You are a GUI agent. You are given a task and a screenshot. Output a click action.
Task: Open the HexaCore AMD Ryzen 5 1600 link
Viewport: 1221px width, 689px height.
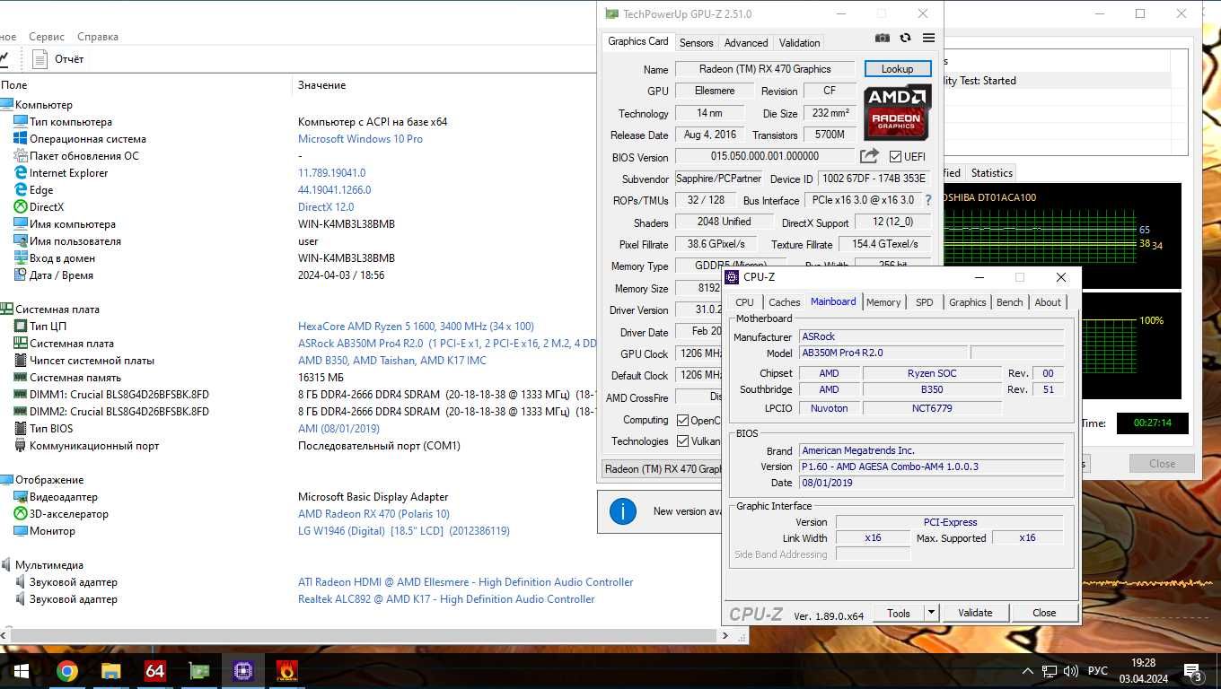(x=416, y=327)
